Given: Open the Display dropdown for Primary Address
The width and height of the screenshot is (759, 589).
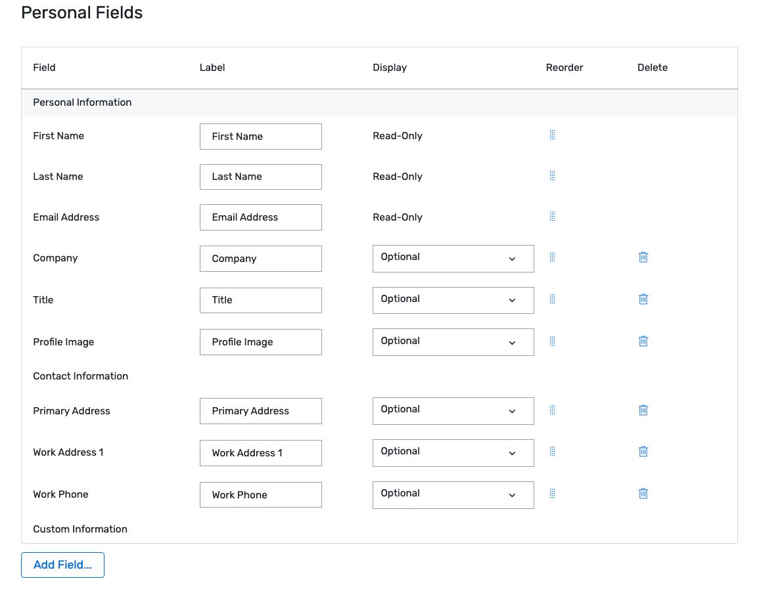Looking at the screenshot, I should tap(453, 410).
